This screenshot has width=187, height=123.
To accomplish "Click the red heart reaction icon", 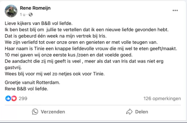I will coord(14,98).
